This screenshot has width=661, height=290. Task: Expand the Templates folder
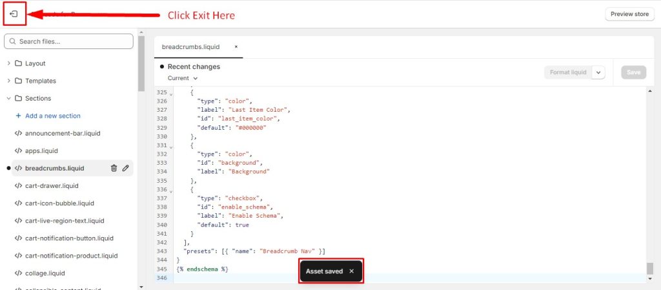[x=9, y=81]
